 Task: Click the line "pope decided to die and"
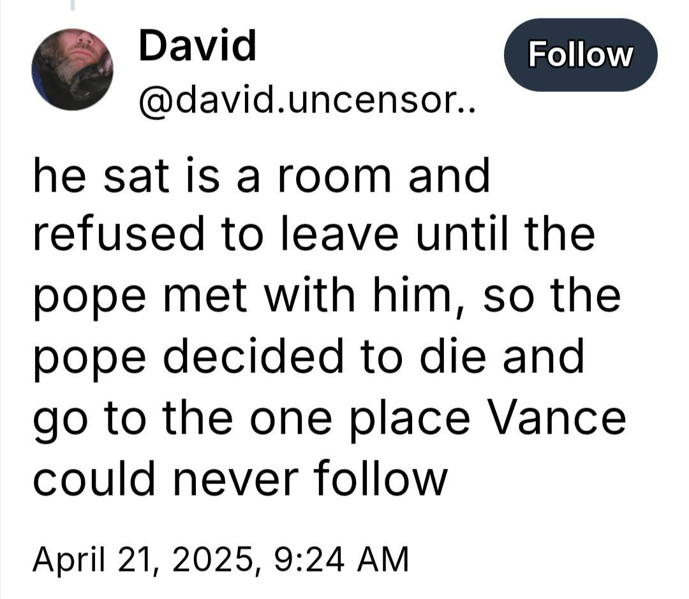pyautogui.click(x=307, y=356)
